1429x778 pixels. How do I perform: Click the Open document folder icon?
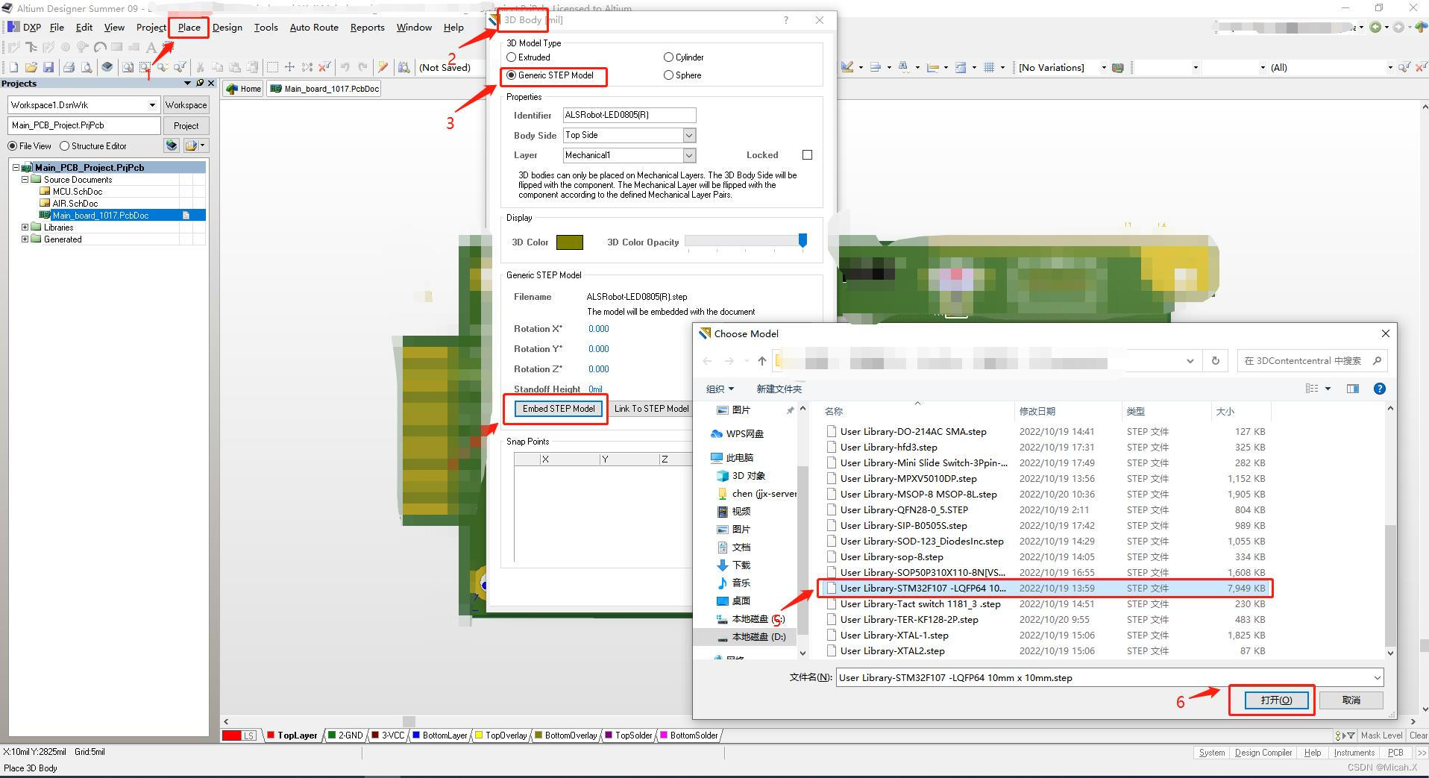(31, 67)
